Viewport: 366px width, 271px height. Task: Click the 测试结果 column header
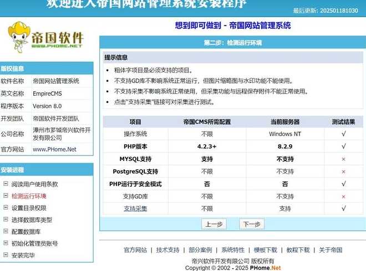pyautogui.click(x=343, y=122)
